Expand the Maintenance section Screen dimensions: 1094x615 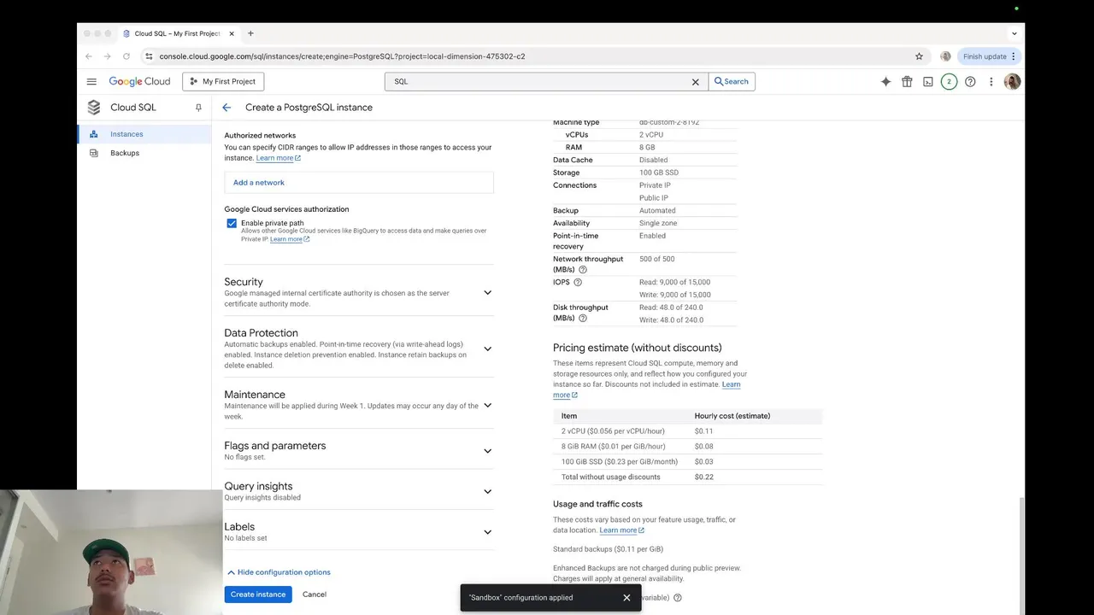488,406
